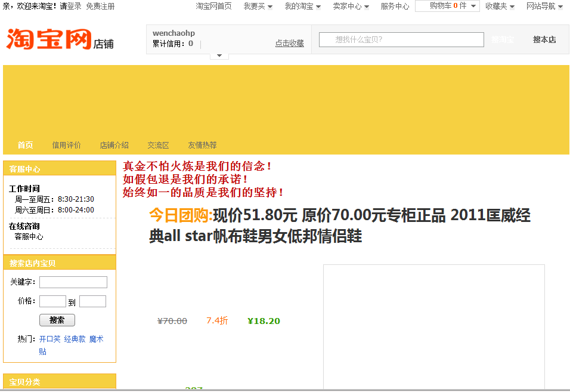Open the 登录 login link
This screenshot has width=570, height=392.
click(74, 6)
